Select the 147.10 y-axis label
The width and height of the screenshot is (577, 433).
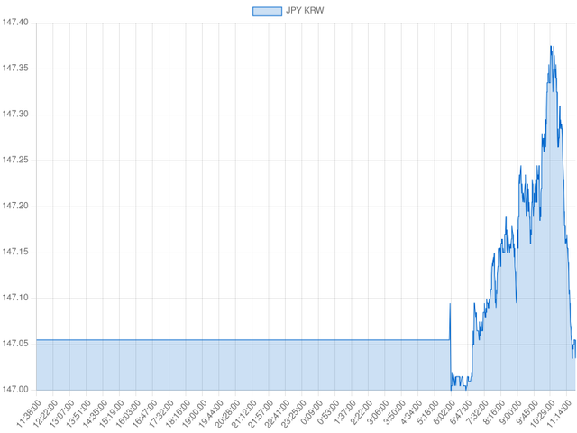click(15, 298)
